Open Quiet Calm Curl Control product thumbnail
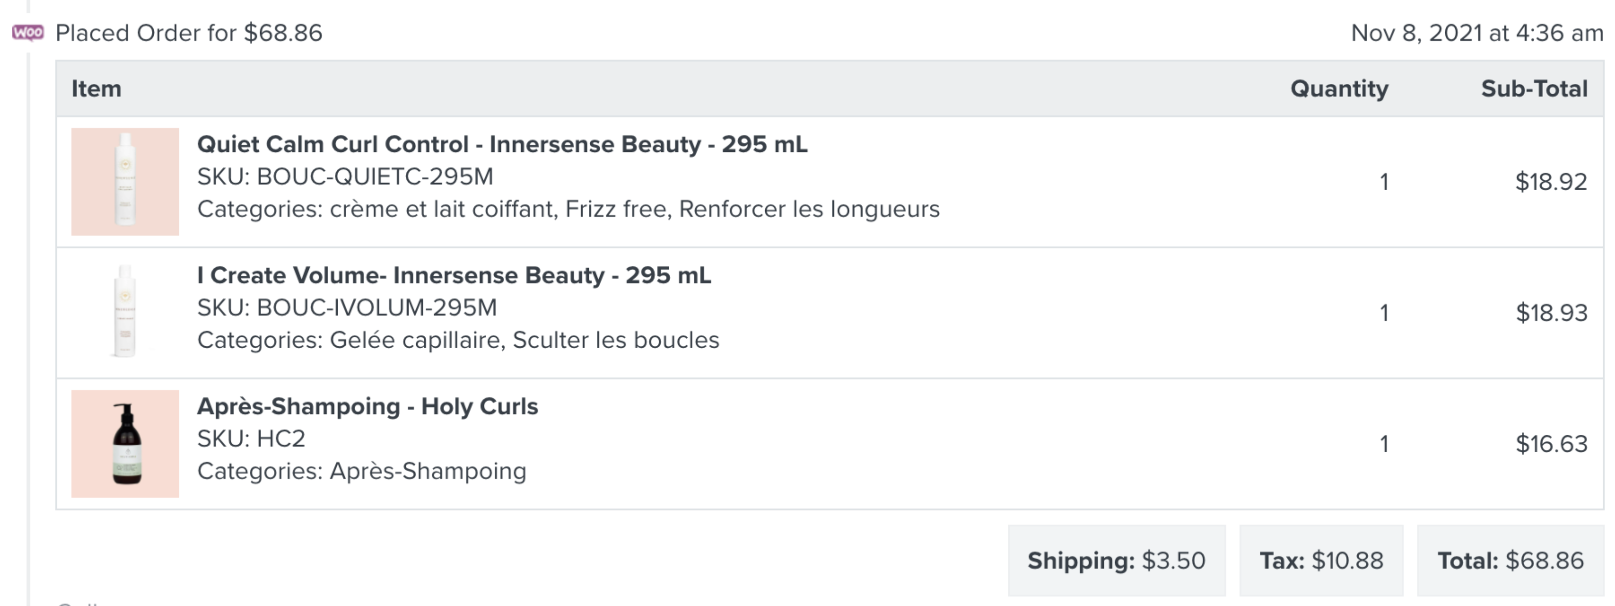1615x606 pixels. 125,182
